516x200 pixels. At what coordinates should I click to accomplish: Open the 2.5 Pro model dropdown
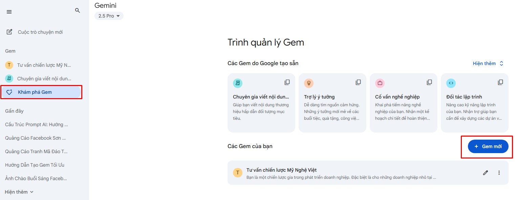pyautogui.click(x=109, y=16)
